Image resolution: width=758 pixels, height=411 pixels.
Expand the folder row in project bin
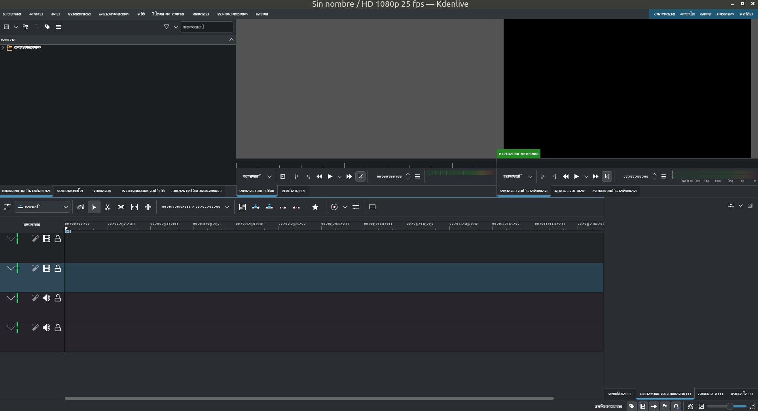pos(3,48)
